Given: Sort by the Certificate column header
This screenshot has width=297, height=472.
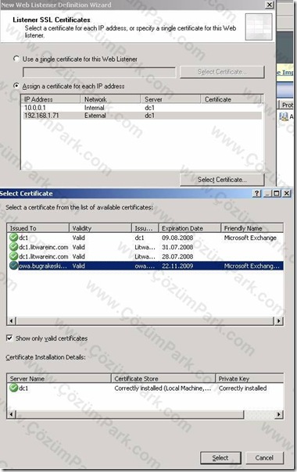Looking at the screenshot, I should pos(231,99).
